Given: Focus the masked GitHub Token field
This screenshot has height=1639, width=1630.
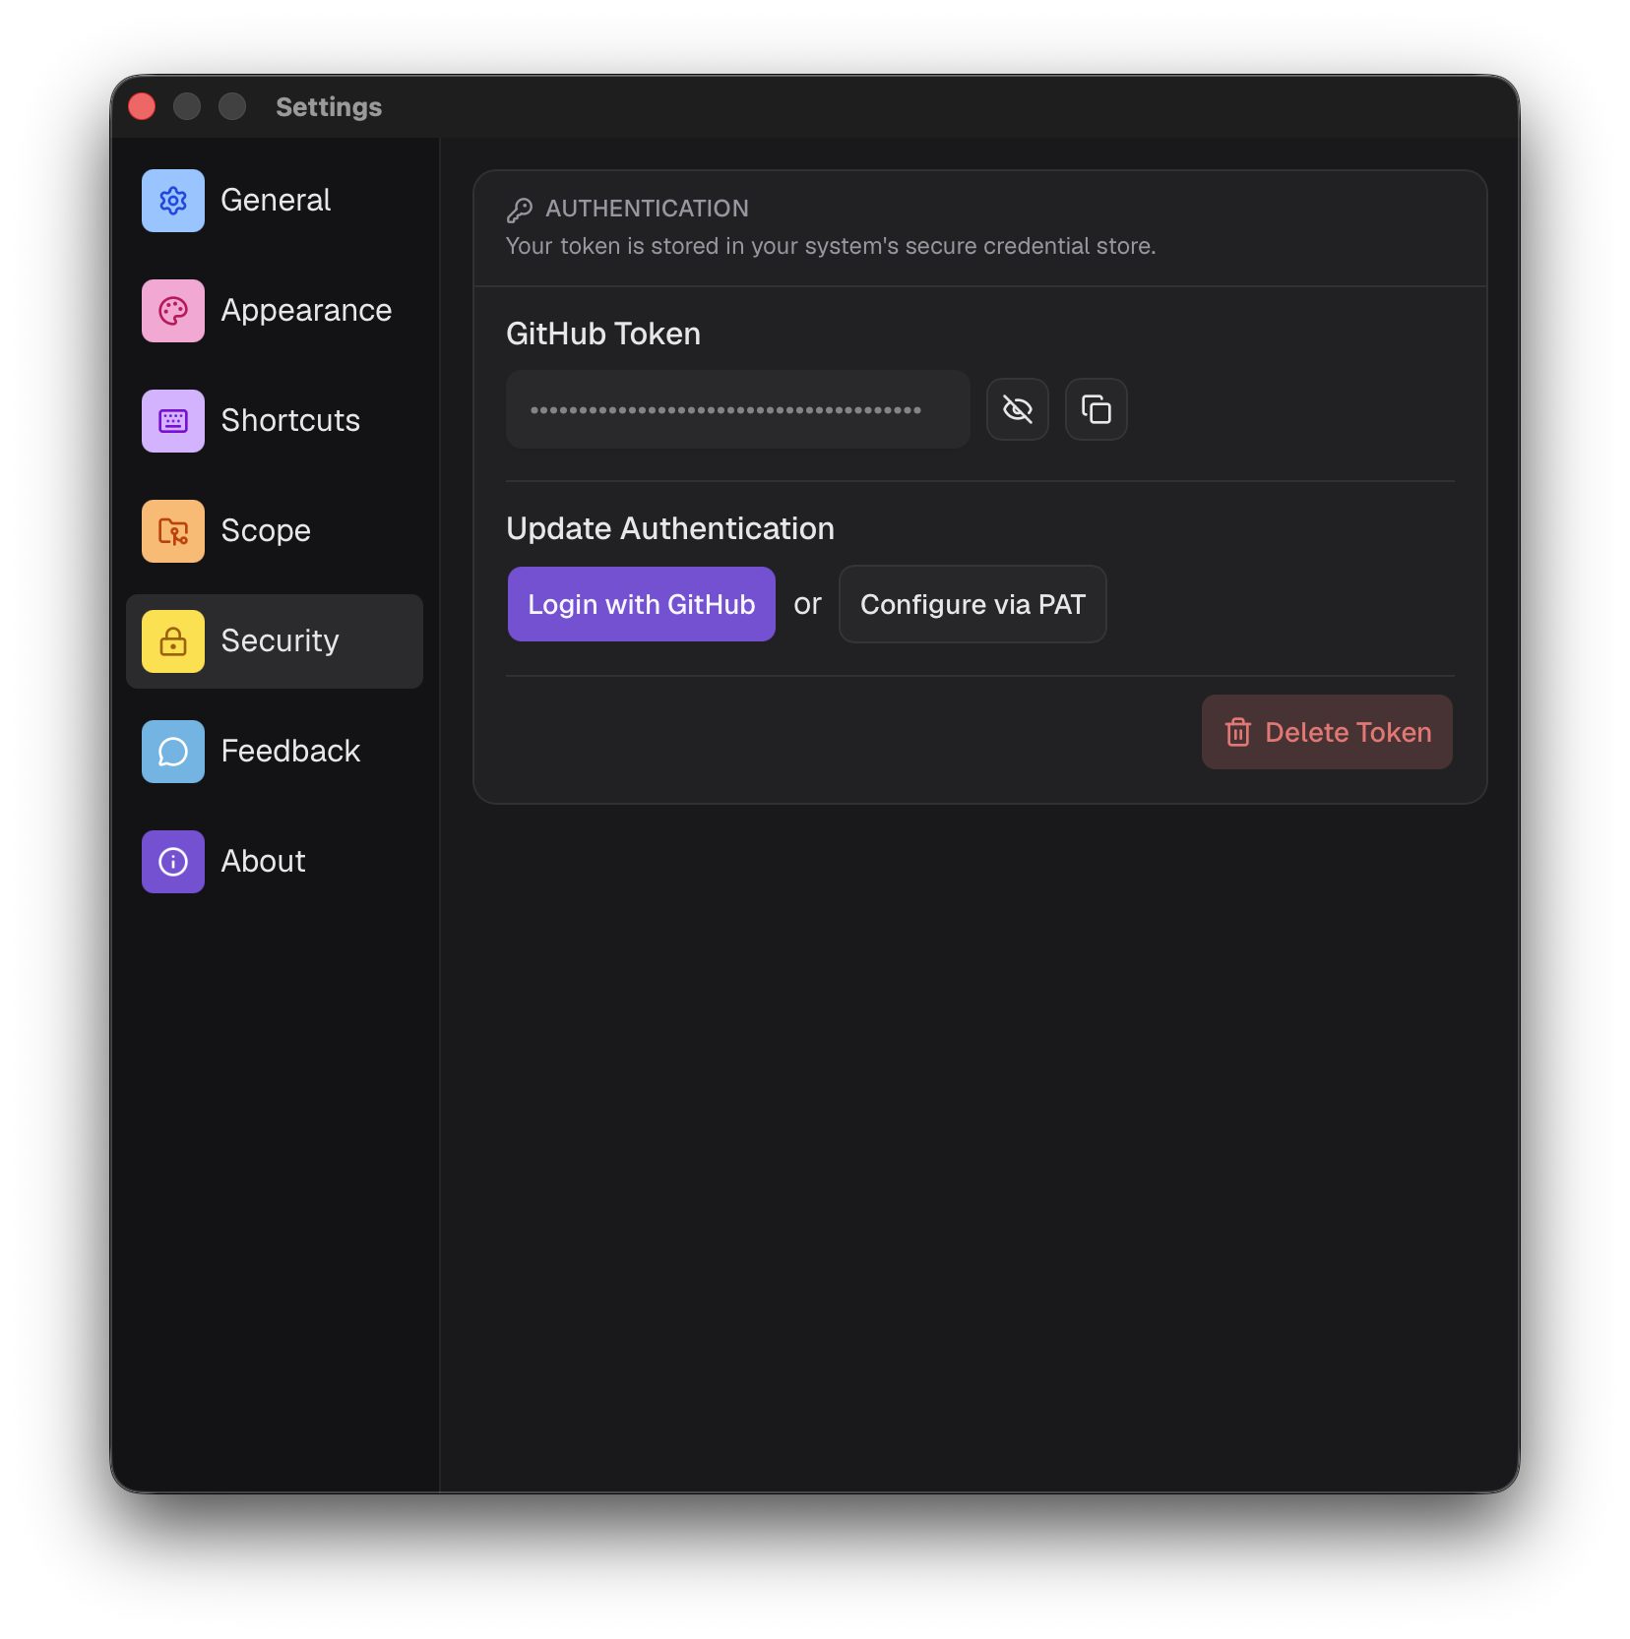Looking at the screenshot, I should click(738, 409).
